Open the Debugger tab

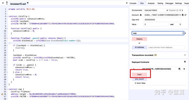pyautogui.click(x=169, y=3)
